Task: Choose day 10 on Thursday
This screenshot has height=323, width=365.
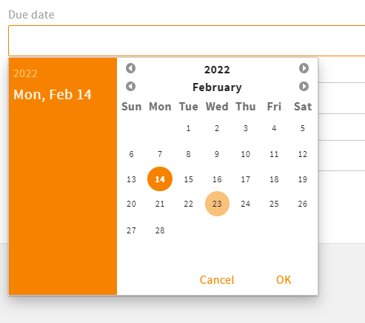Action: 246,154
